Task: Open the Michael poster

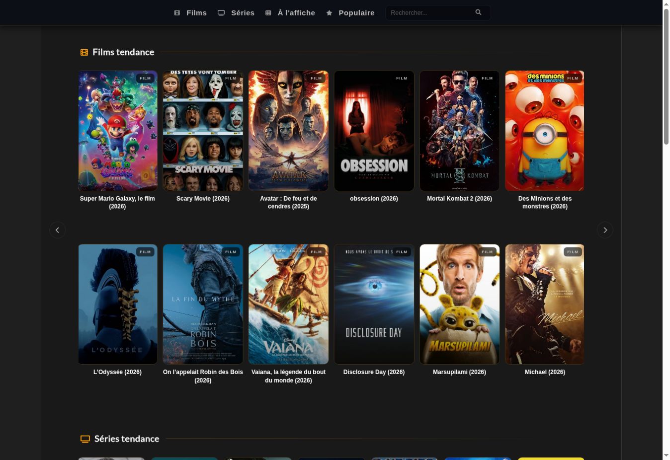Action: pyautogui.click(x=545, y=304)
